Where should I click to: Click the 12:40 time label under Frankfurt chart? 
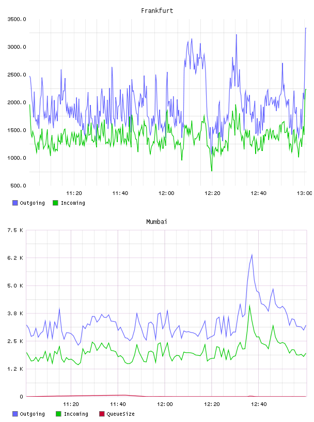(x=258, y=193)
